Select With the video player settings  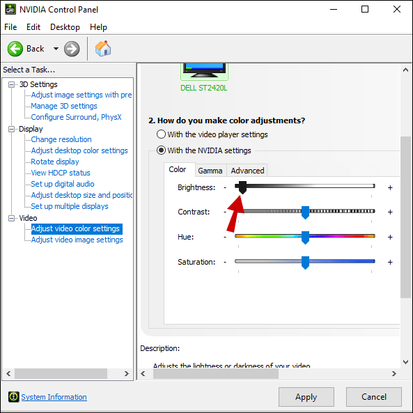pos(212,134)
